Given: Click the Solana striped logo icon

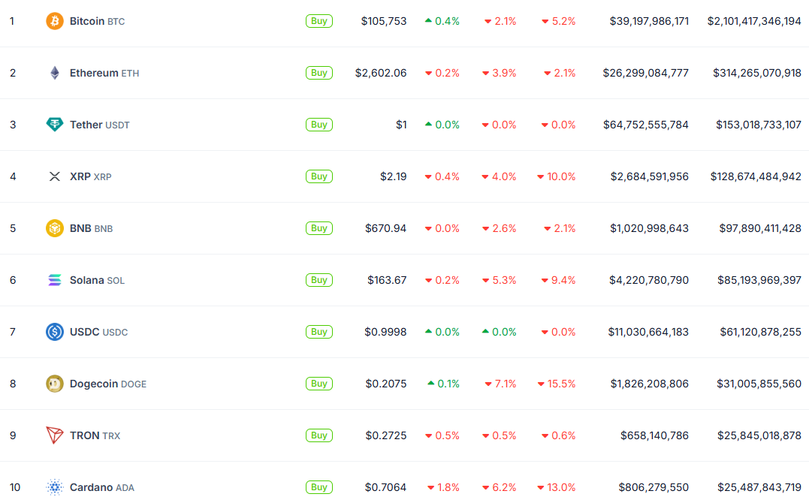Looking at the screenshot, I should point(55,280).
